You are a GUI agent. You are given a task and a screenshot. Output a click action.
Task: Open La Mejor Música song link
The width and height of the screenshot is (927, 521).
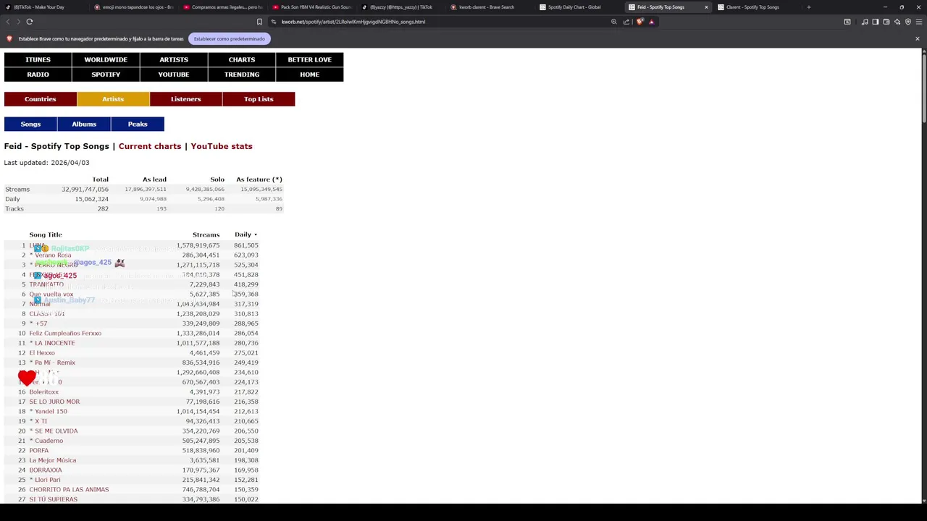click(52, 460)
